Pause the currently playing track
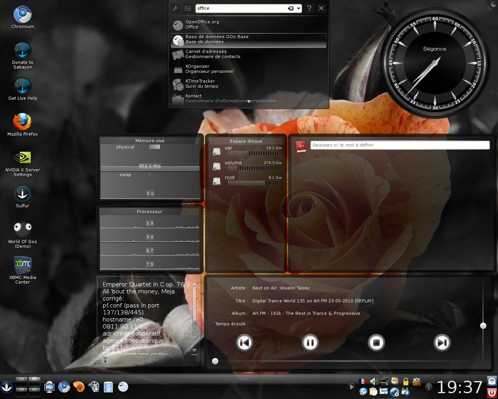 point(310,343)
